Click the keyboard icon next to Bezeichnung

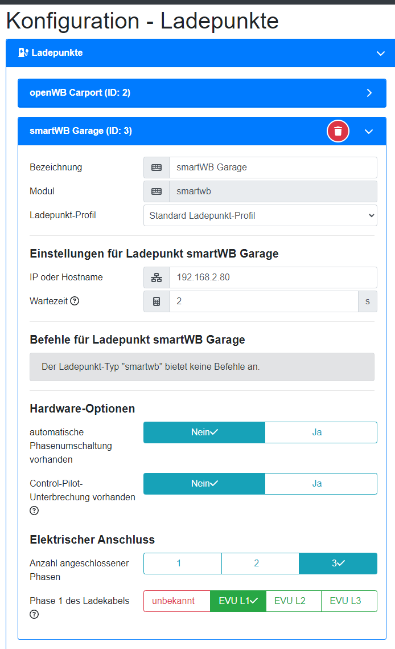coord(157,167)
